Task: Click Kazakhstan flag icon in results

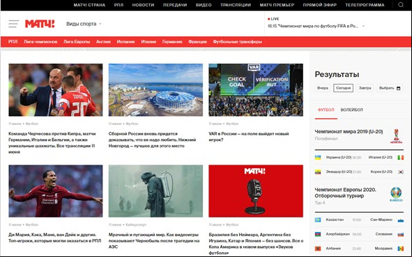Action: pyautogui.click(x=318, y=219)
